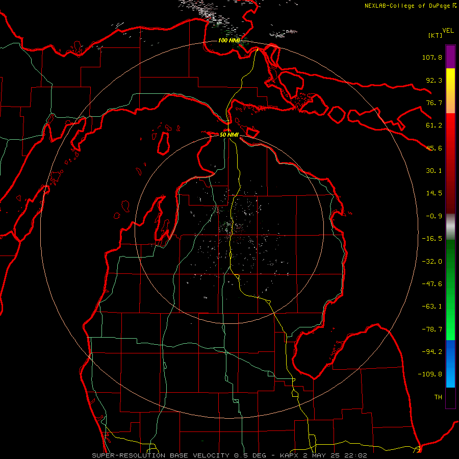This screenshot has width=459, height=459.
Task: Click the -32.0 legend value
Action: coord(432,262)
